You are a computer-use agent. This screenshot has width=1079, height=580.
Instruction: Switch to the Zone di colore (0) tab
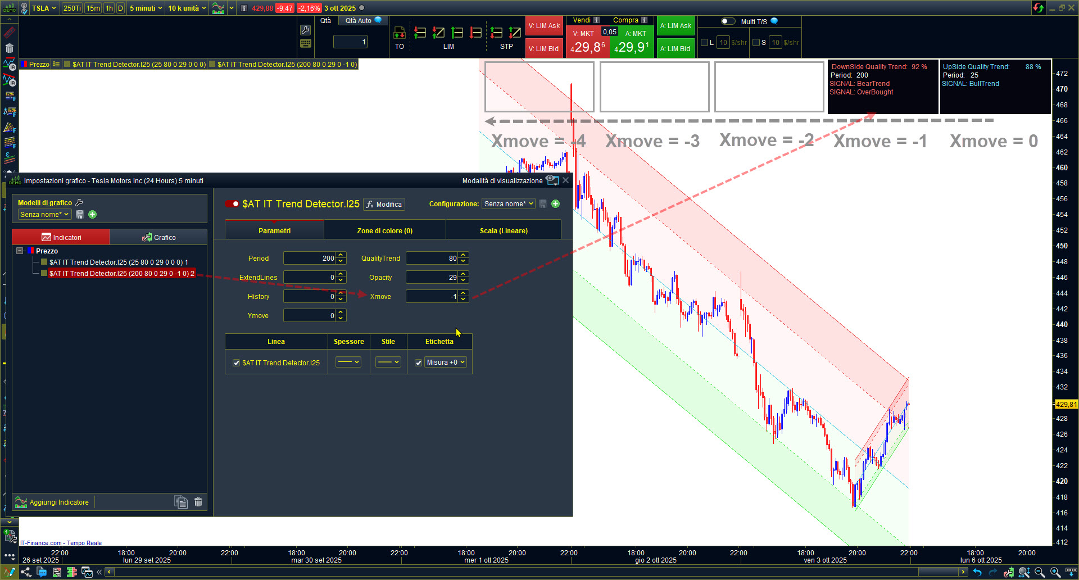point(384,231)
